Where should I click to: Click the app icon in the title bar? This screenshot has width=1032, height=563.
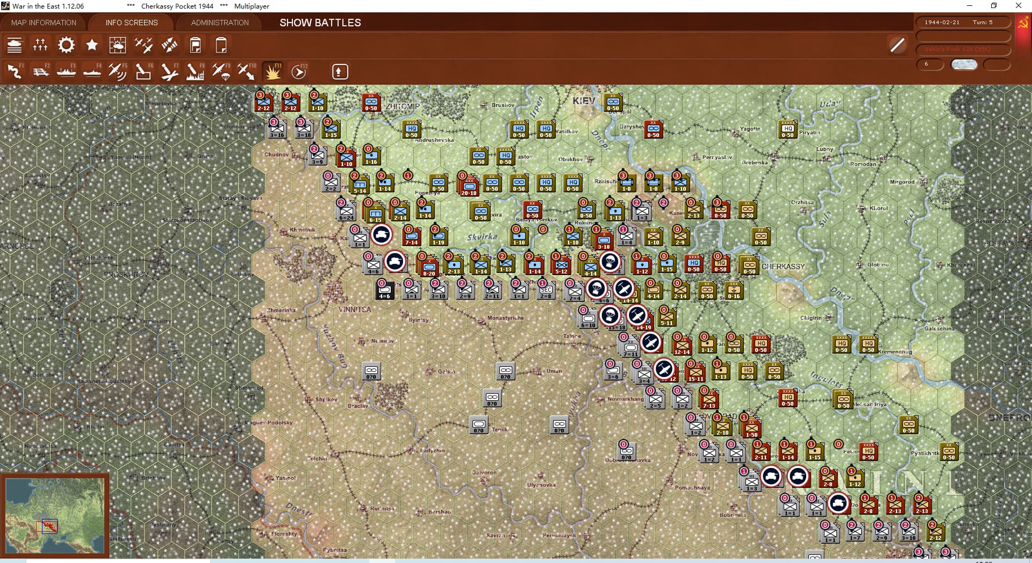tap(5, 6)
